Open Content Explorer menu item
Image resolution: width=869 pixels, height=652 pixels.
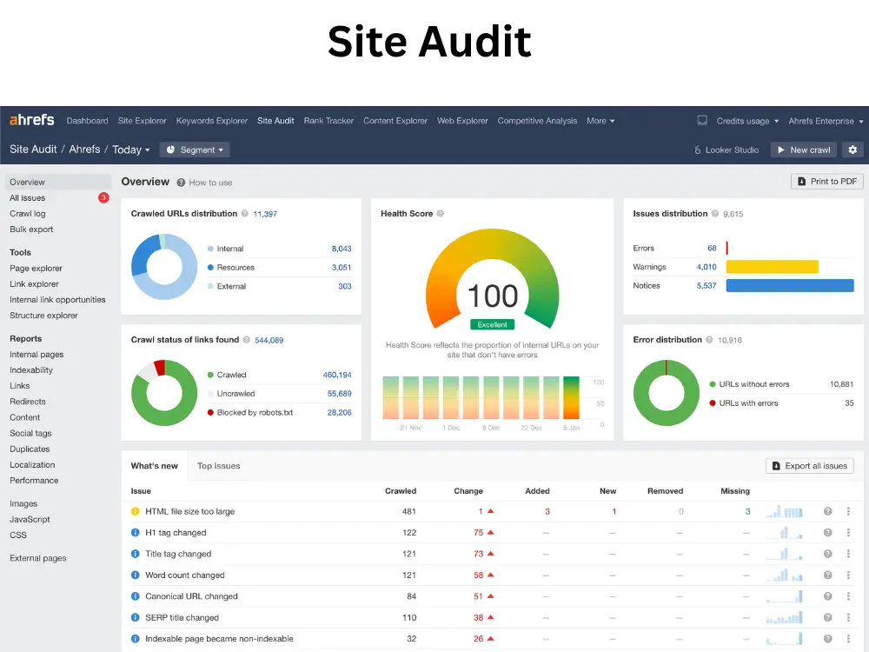[x=395, y=120]
